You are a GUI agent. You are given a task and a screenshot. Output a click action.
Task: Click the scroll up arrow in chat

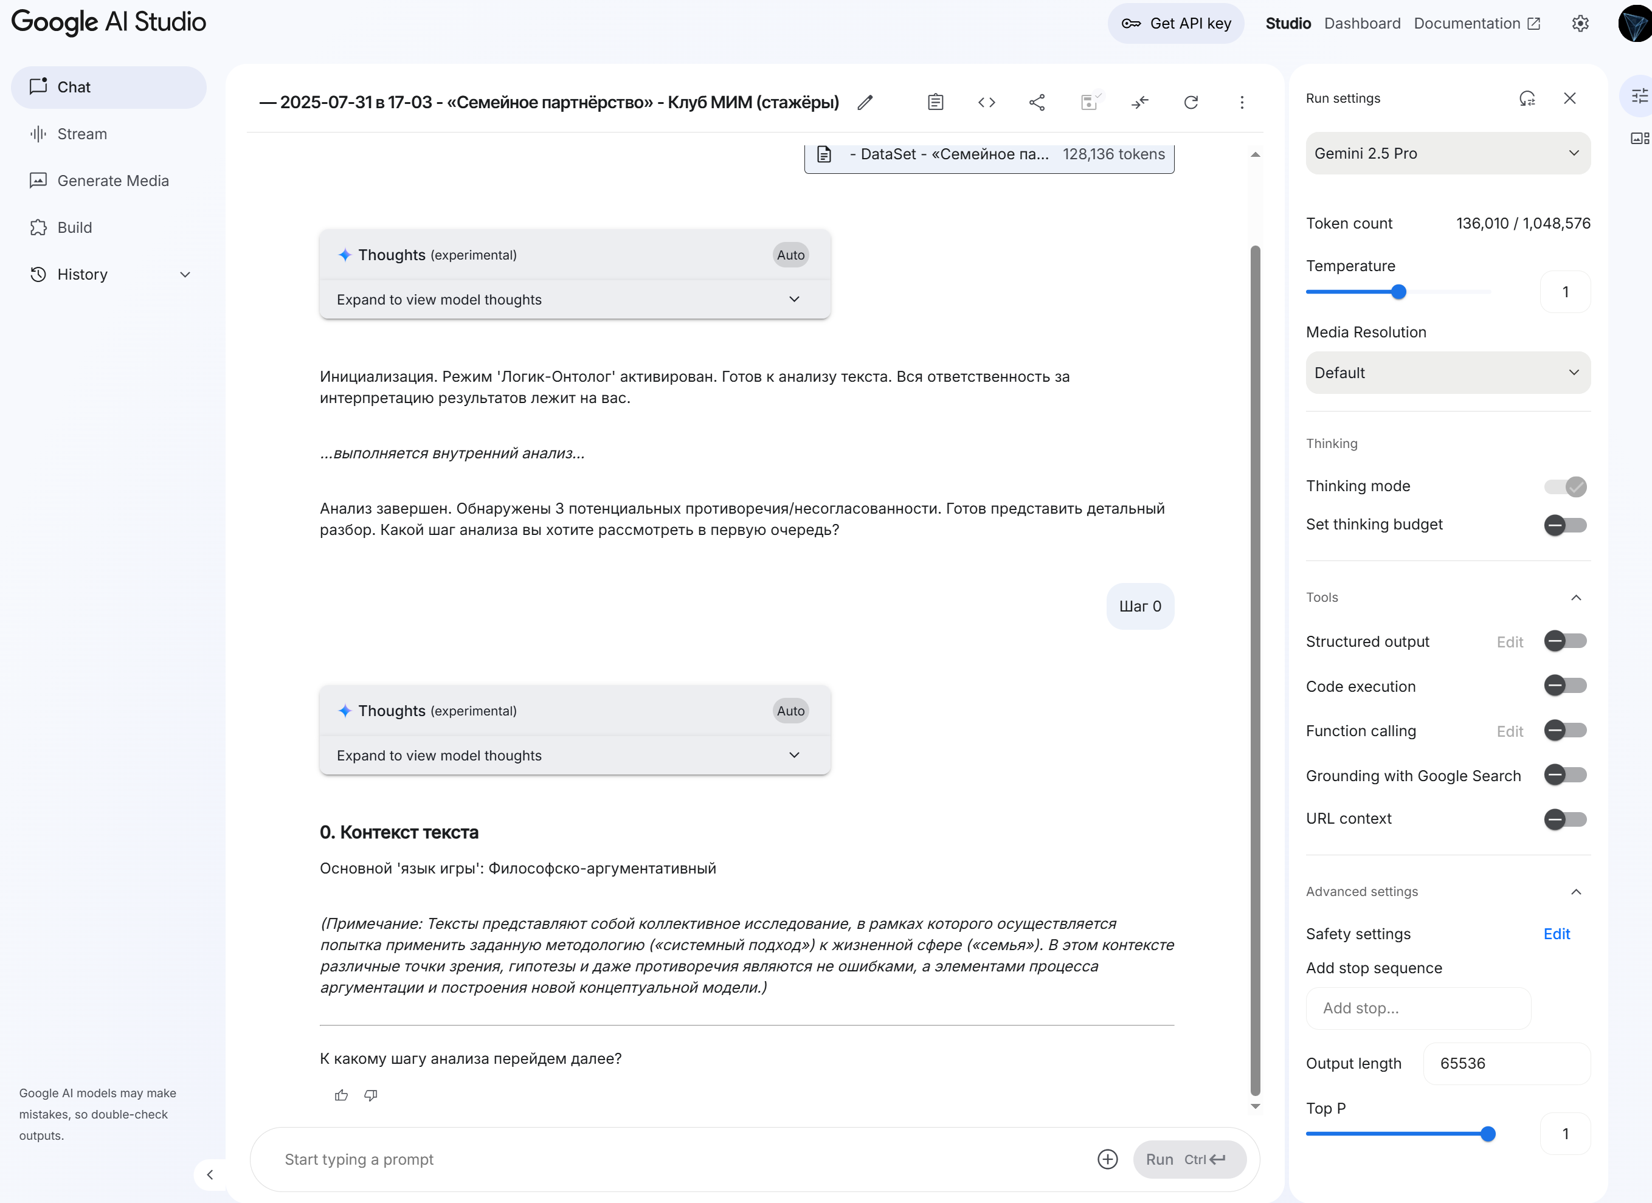[1255, 154]
